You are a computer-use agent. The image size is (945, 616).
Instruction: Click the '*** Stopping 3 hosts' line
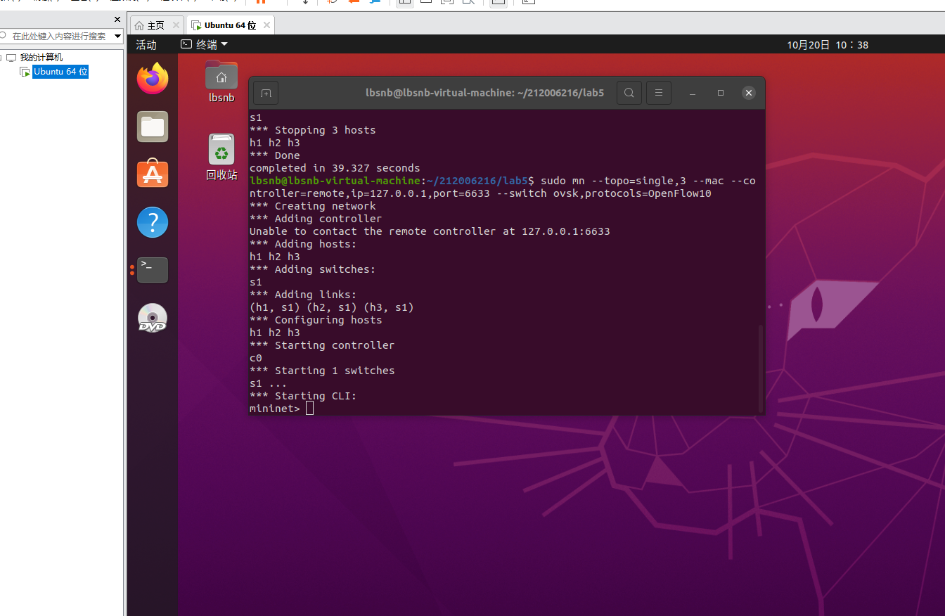point(313,130)
